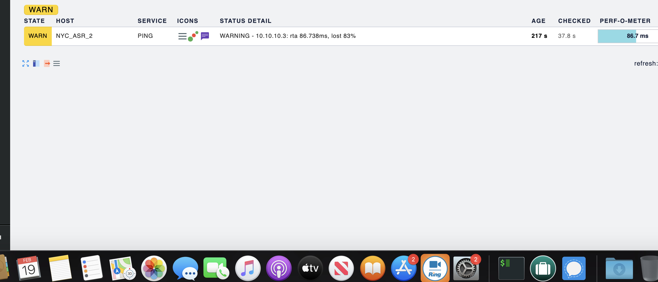658x282 pixels.
Task: Click the blue fullscreen arrows icon
Action: 26,63
